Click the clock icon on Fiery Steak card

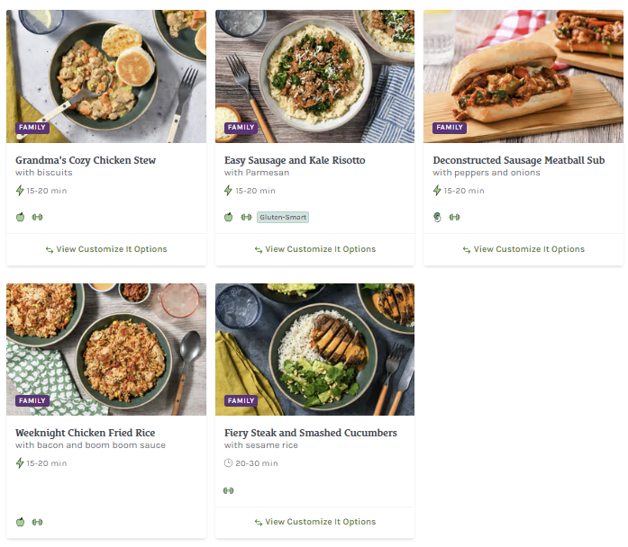coord(228,463)
